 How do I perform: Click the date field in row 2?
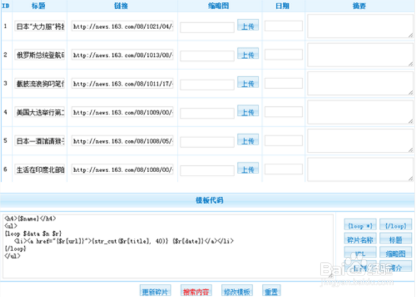pos(284,54)
